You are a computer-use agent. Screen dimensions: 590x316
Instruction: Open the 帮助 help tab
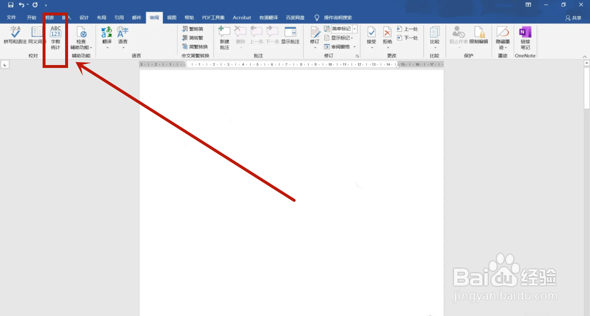189,18
